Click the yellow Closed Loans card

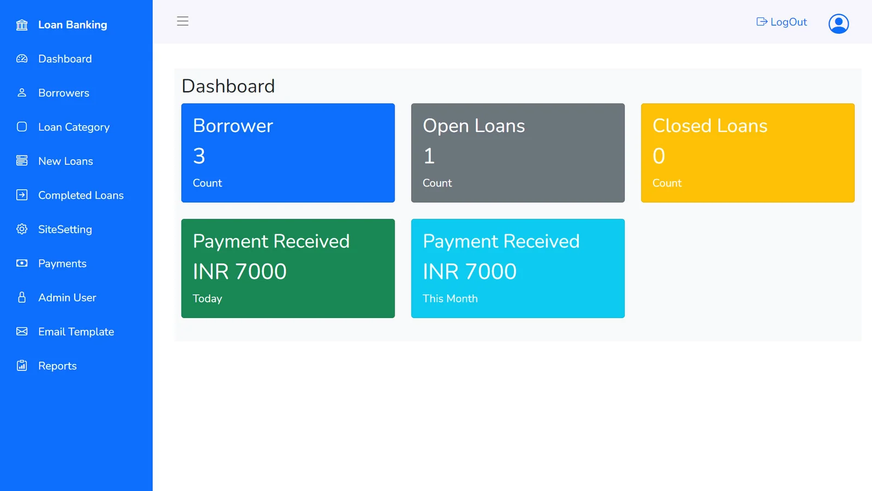(748, 153)
